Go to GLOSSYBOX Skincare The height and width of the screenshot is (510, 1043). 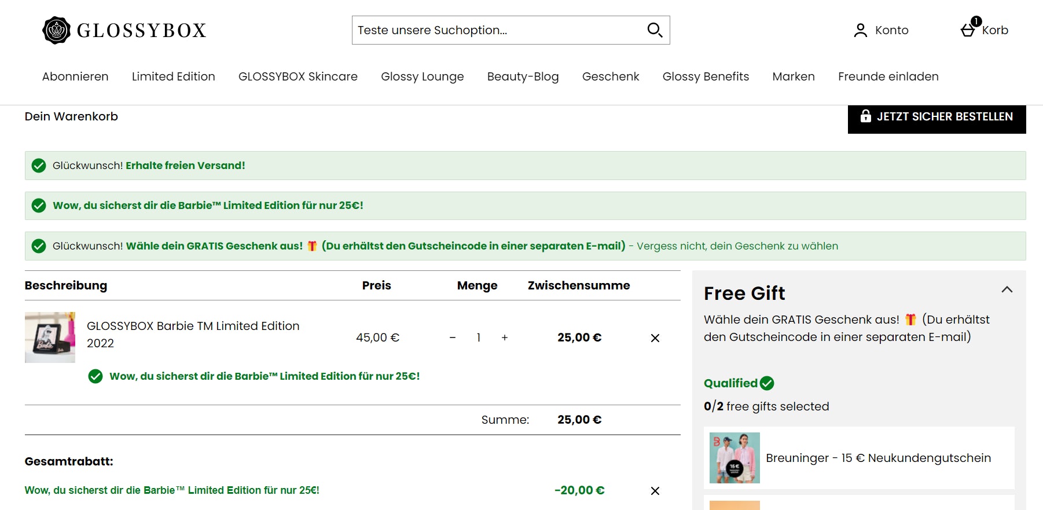click(298, 76)
